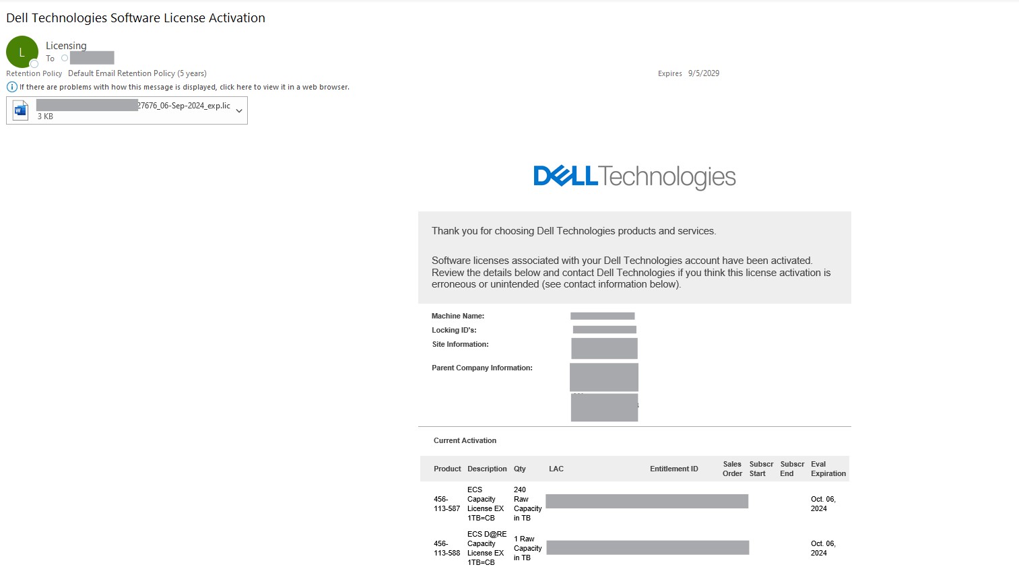Click the 'Parent Company Information:' label
The image size is (1019, 571).
click(482, 368)
